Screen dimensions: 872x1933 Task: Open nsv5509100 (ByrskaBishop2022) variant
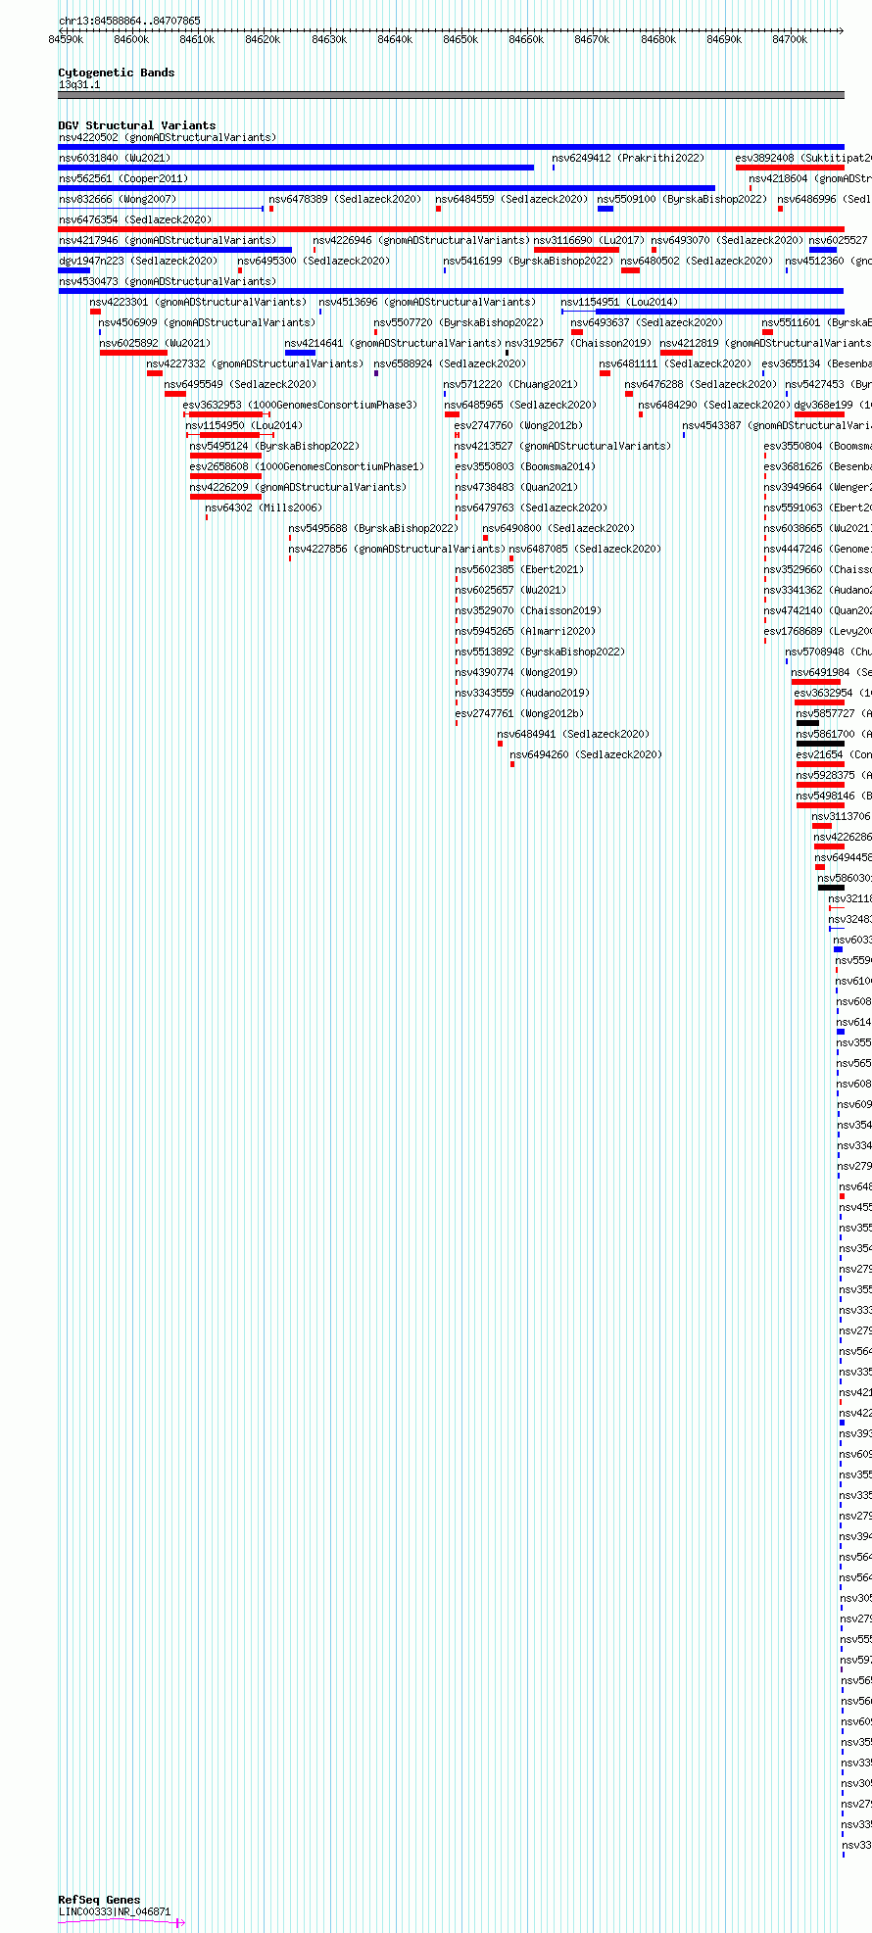(x=682, y=199)
